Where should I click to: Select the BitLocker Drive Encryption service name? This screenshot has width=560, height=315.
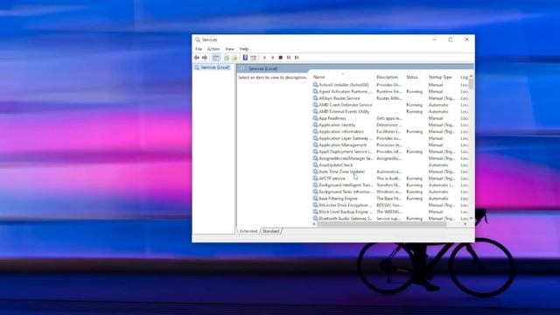click(x=346, y=205)
